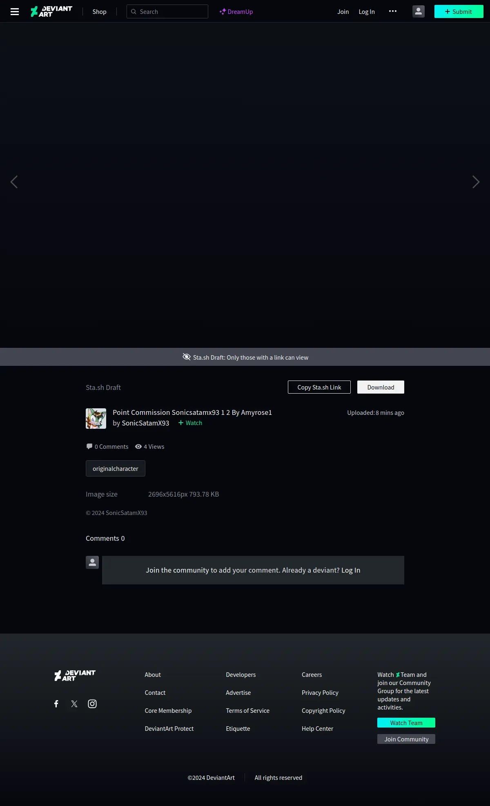Screen dimensions: 490x806
Task: Open DeviantArt Protect footer link
Action: [x=169, y=729]
